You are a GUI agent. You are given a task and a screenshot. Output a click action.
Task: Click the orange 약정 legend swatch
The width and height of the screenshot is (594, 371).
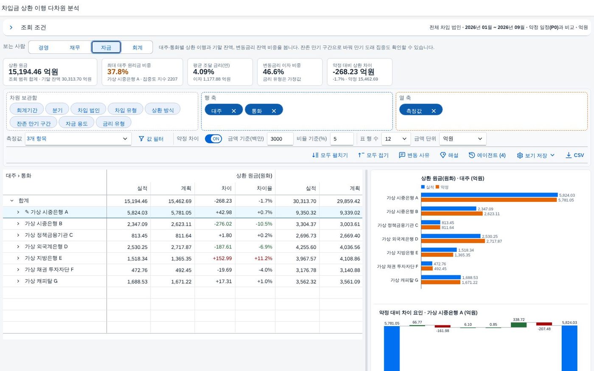point(437,187)
